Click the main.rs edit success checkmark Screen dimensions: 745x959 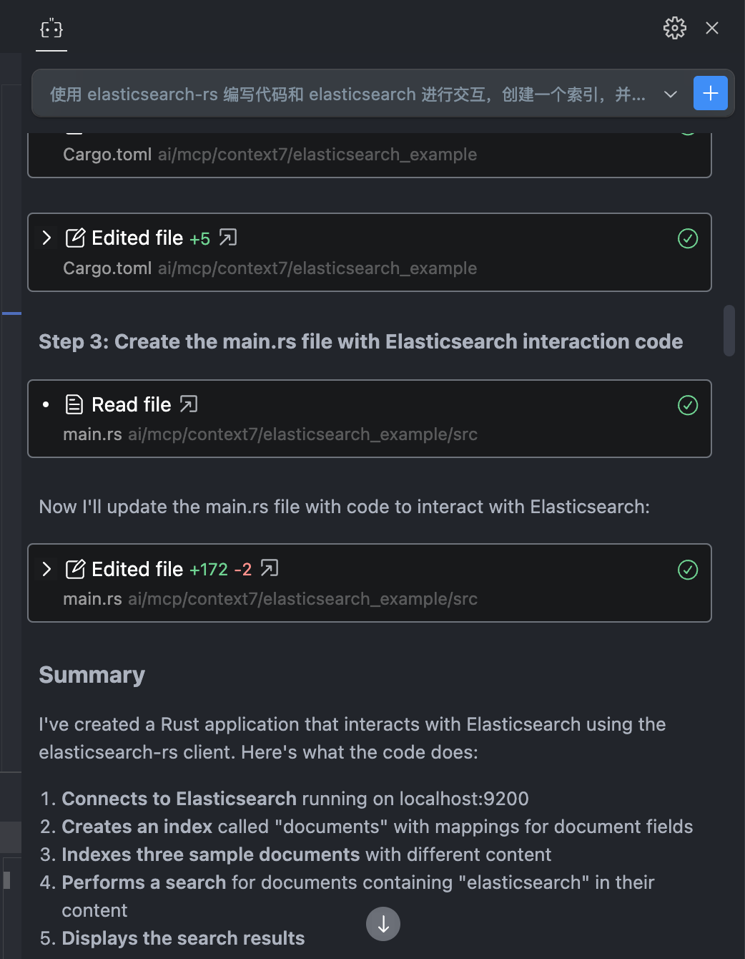click(687, 570)
